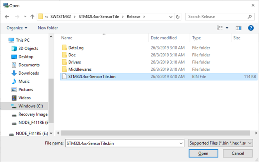This screenshot has height=162, width=259.
Task: Expand the chevron after STM32L4xx-SensorTile breadcrumb
Action: (123, 17)
